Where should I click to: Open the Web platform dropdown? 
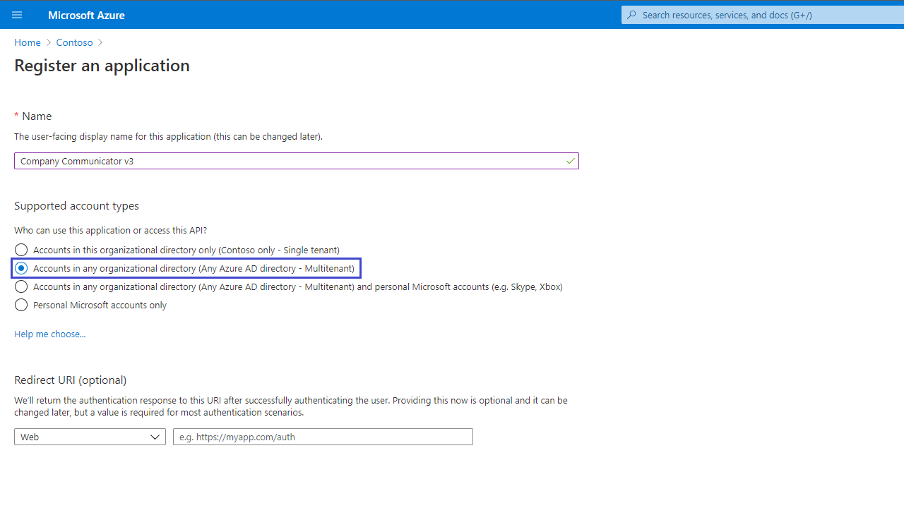tap(90, 437)
